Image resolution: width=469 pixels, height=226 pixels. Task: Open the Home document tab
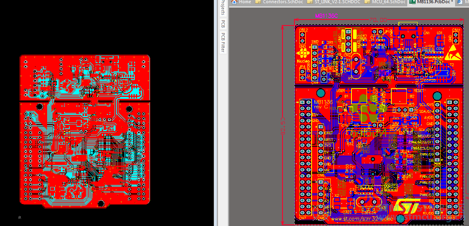(x=241, y=2)
